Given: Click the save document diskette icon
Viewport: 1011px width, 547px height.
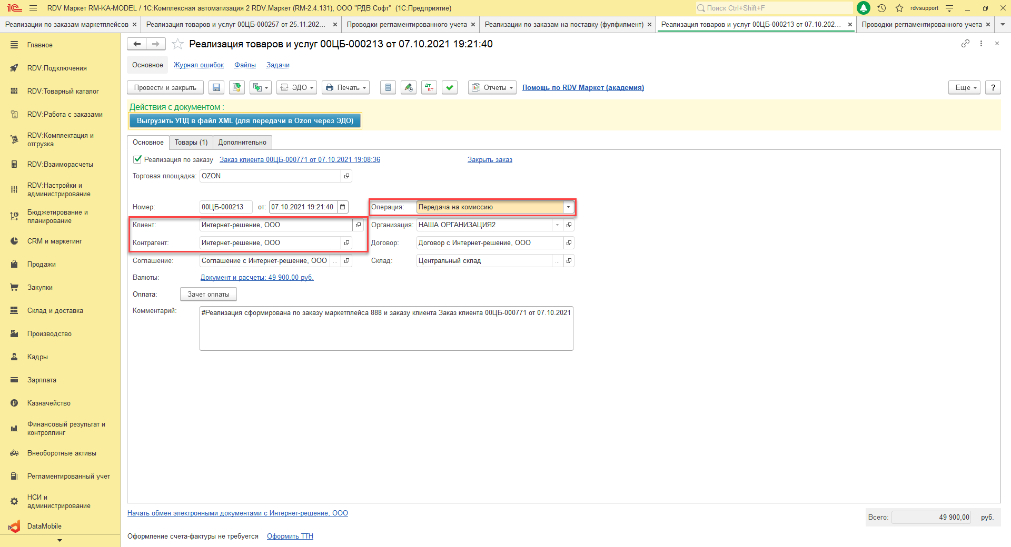Looking at the screenshot, I should click(216, 88).
